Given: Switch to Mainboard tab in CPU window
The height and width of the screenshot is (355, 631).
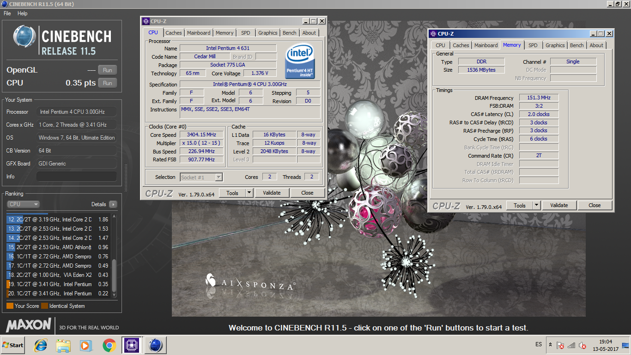Looking at the screenshot, I should click(199, 33).
